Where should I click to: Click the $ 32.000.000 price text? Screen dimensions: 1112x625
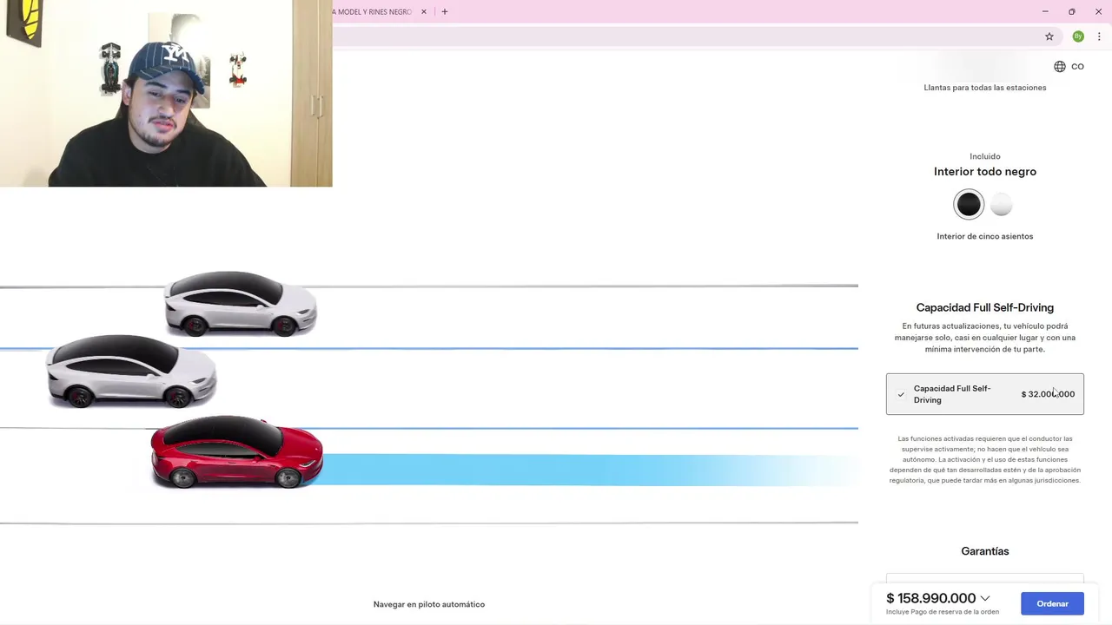[x=1048, y=394]
